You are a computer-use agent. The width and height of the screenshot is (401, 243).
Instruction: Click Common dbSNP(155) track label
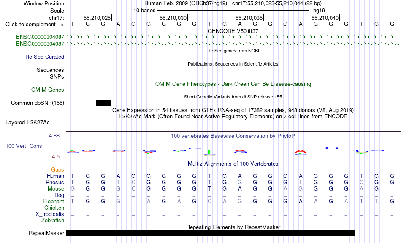pos(37,103)
